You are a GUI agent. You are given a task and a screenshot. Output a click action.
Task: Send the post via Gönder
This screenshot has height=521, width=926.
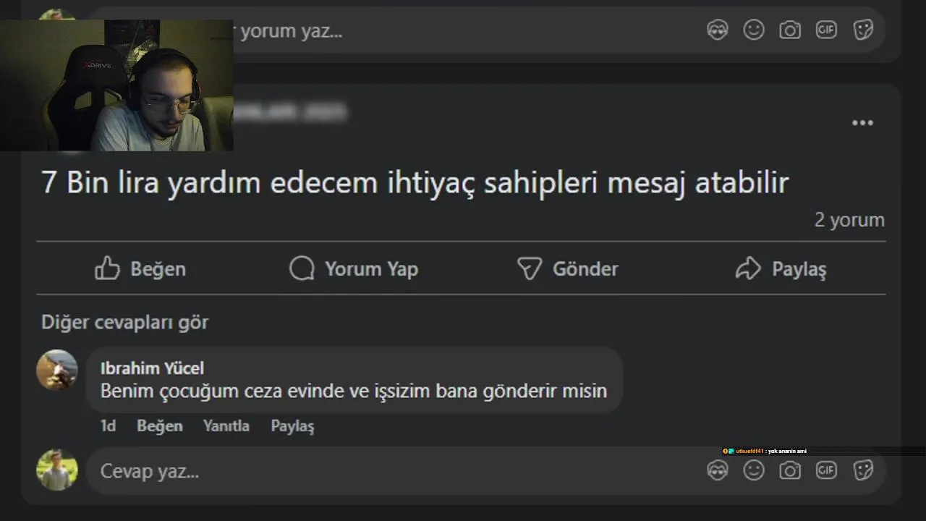click(568, 268)
